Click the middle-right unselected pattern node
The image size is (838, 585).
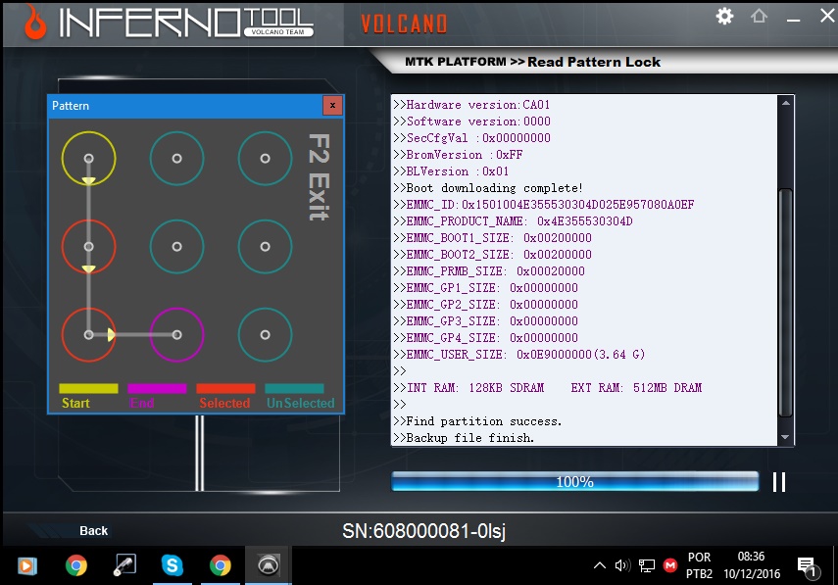coord(265,247)
